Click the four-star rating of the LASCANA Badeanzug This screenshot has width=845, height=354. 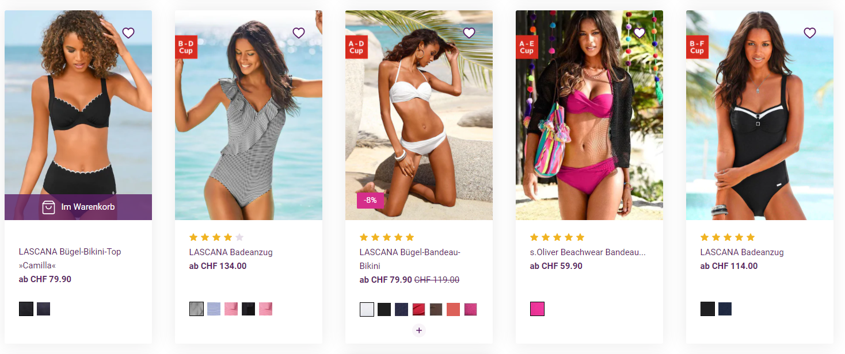[216, 237]
